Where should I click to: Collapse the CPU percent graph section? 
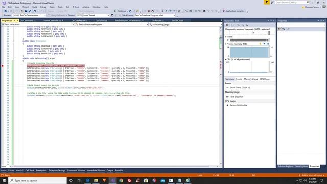click(x=225, y=59)
